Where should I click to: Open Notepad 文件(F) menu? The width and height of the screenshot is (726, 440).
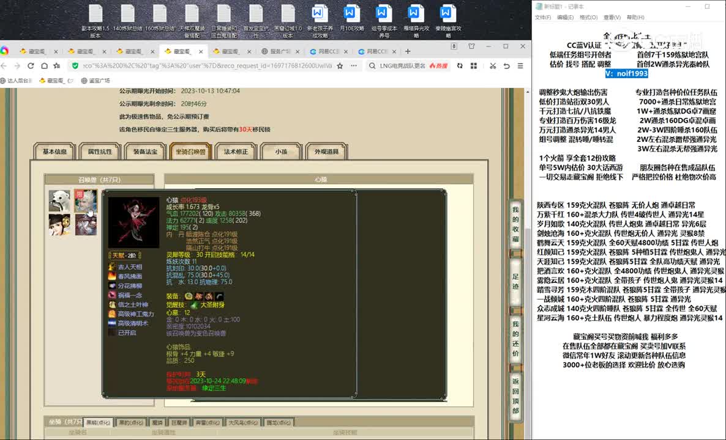(x=543, y=17)
